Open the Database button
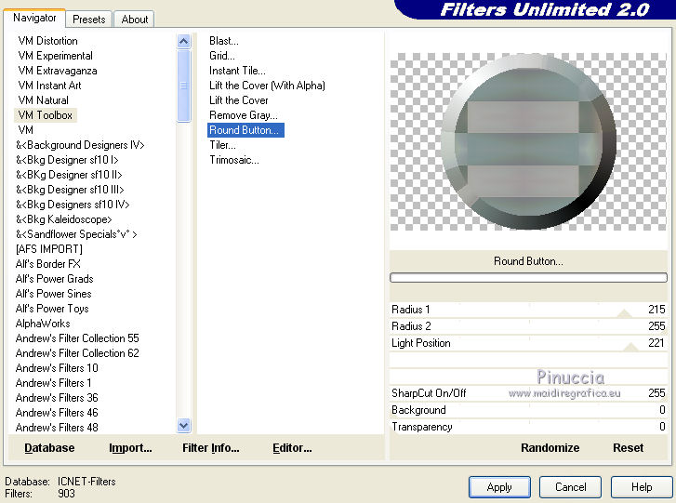The image size is (676, 503). [49, 448]
